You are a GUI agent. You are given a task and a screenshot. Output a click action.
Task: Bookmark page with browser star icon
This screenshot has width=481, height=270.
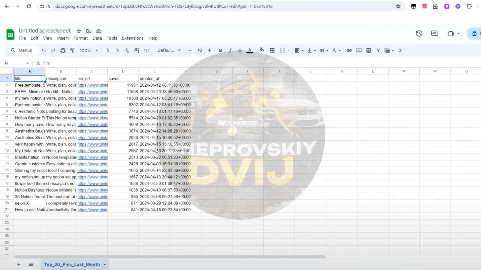(398, 6)
